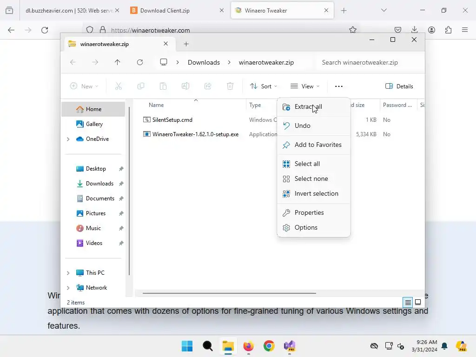
Task: Open the Windows Start menu
Action: pos(187,346)
